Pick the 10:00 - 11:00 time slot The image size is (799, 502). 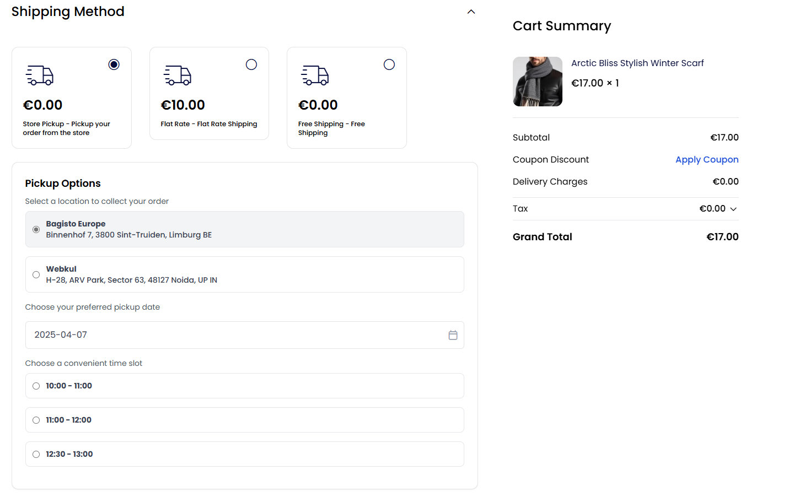point(36,386)
